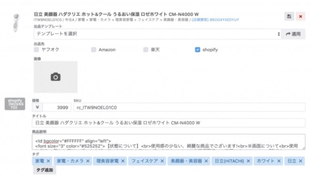Enable the 楽天 checkbox
This screenshot has width=310, height=178.
click(146, 50)
